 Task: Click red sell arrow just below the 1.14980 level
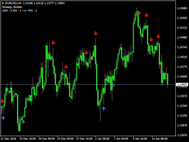151,39
